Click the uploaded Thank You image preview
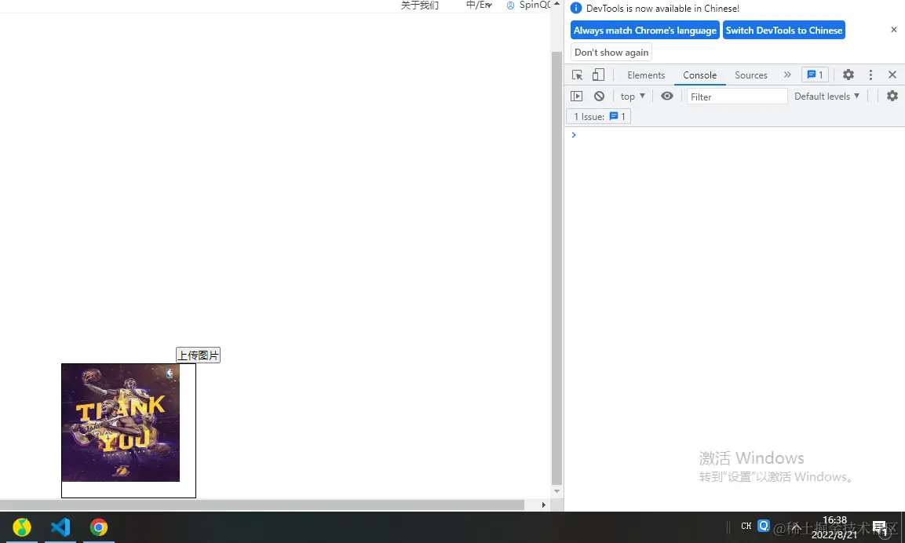This screenshot has height=543, width=905. click(121, 422)
